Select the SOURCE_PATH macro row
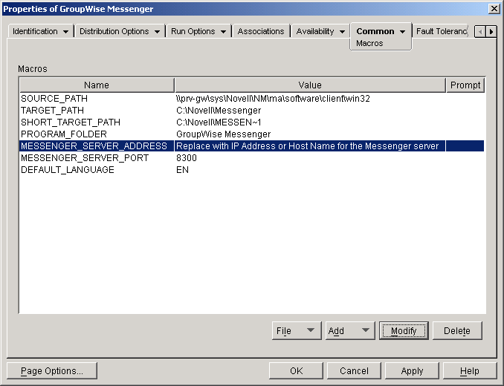The image size is (504, 386). (252, 99)
